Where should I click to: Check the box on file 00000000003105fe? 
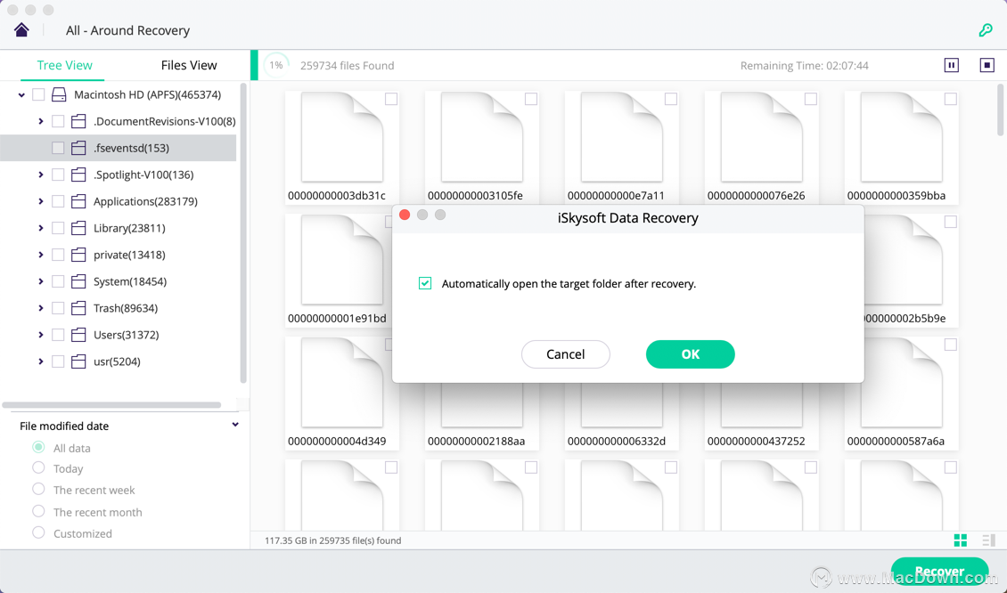pyautogui.click(x=531, y=99)
